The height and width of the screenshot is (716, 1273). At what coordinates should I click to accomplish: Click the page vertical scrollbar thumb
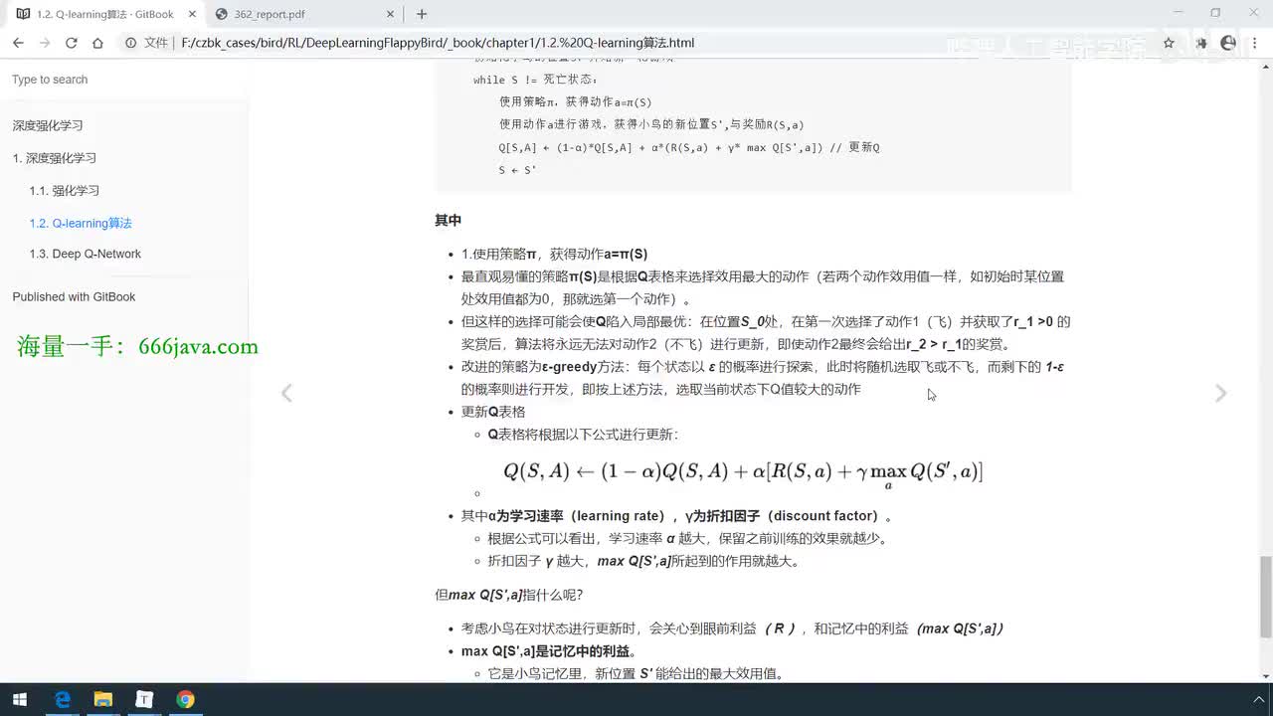point(1265,597)
